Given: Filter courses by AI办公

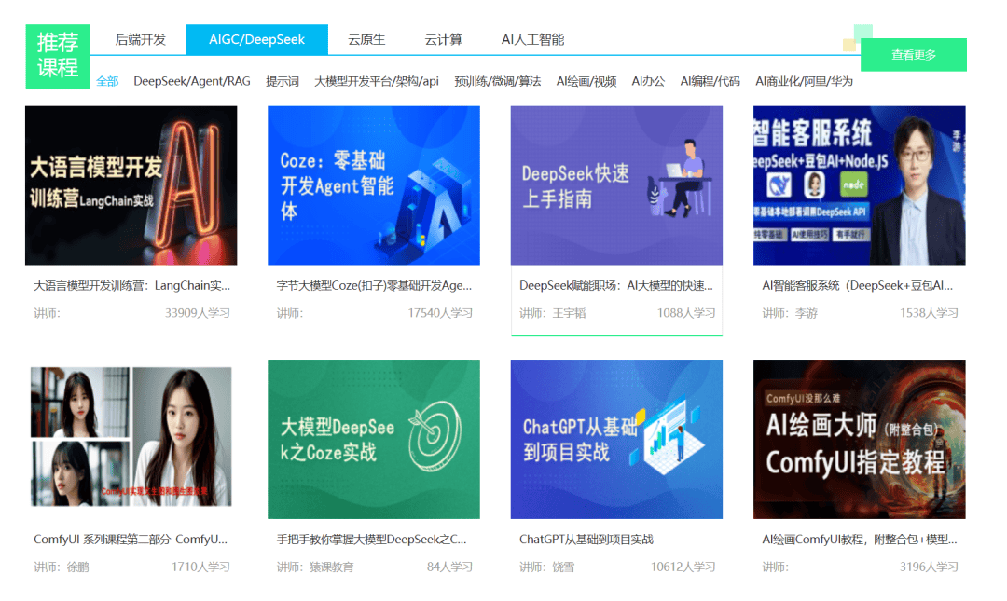Looking at the screenshot, I should 648,82.
